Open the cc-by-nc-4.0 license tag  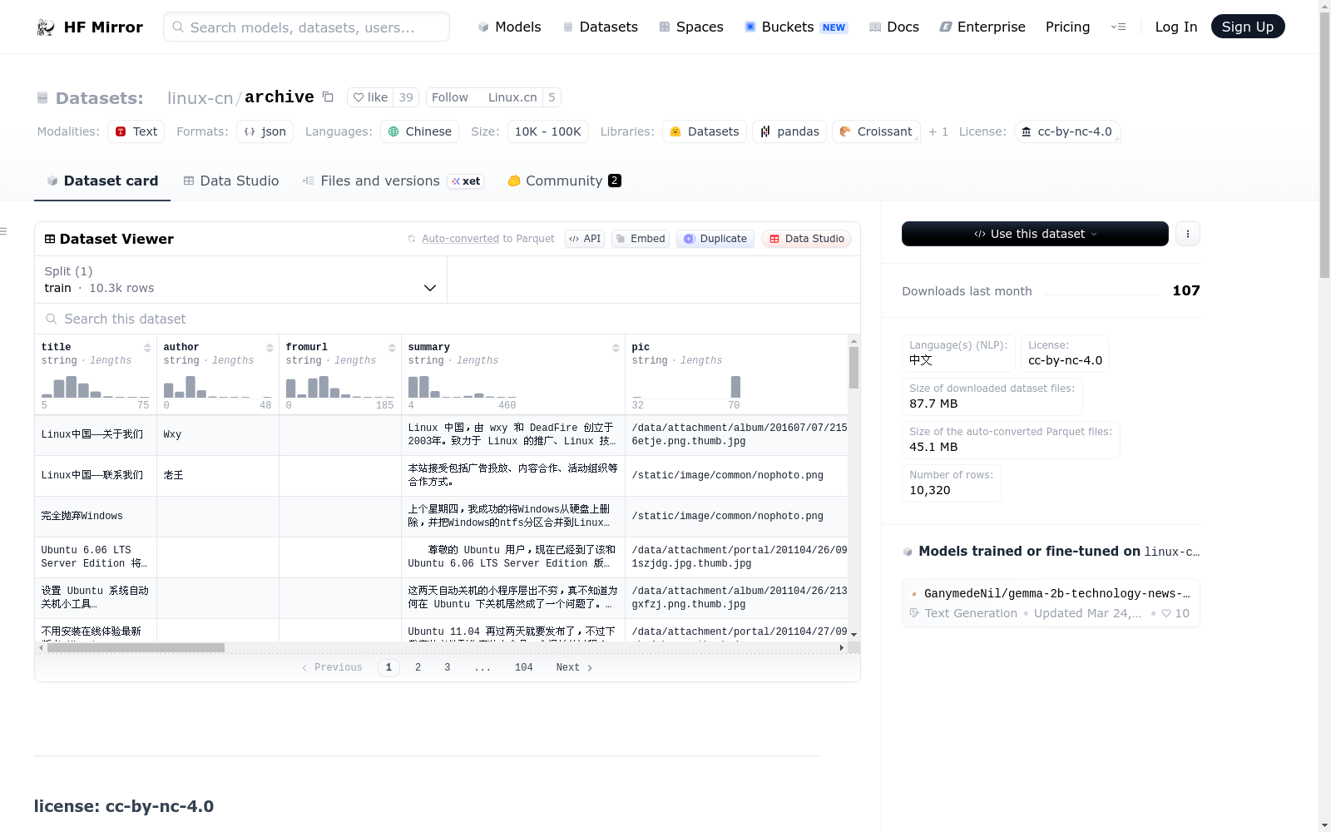pos(1067,131)
